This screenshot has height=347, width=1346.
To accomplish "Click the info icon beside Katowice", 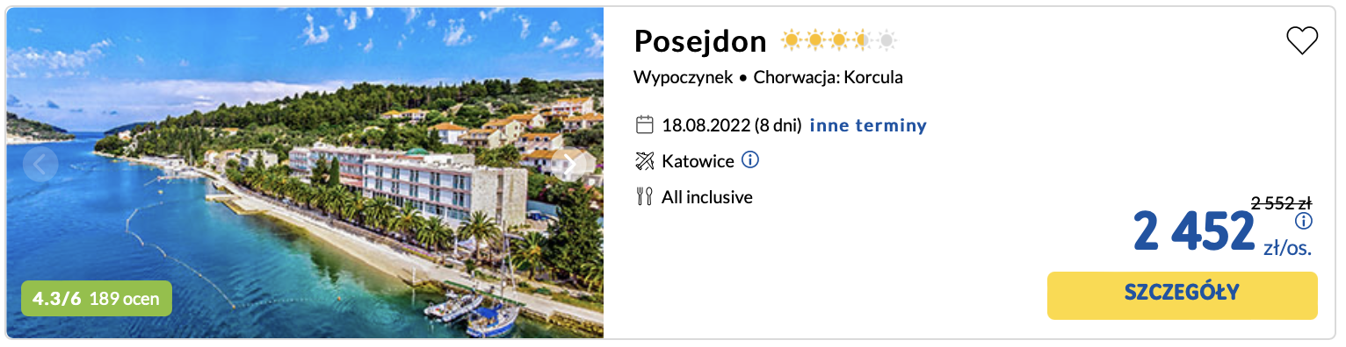I will click(x=750, y=160).
